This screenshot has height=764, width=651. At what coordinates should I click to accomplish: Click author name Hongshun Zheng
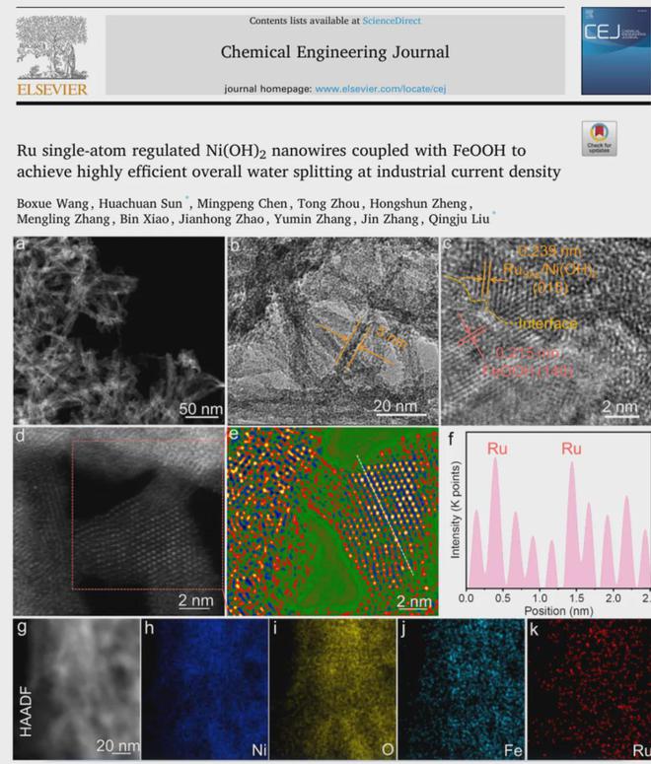[419, 204]
